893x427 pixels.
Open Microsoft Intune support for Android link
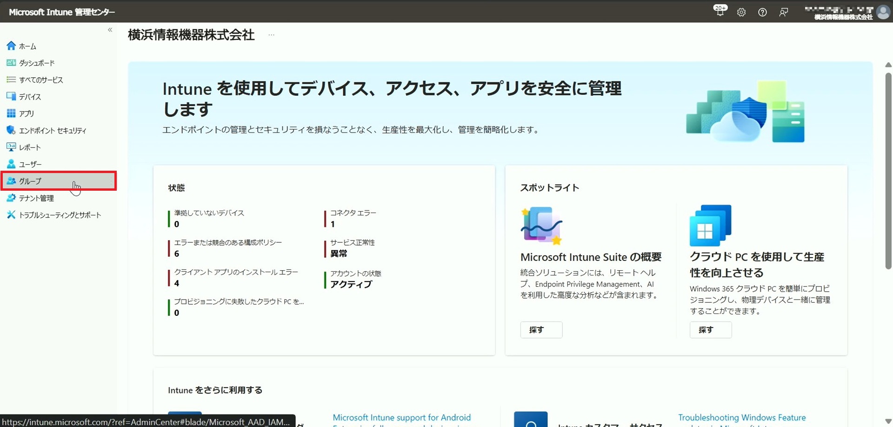tap(402, 418)
